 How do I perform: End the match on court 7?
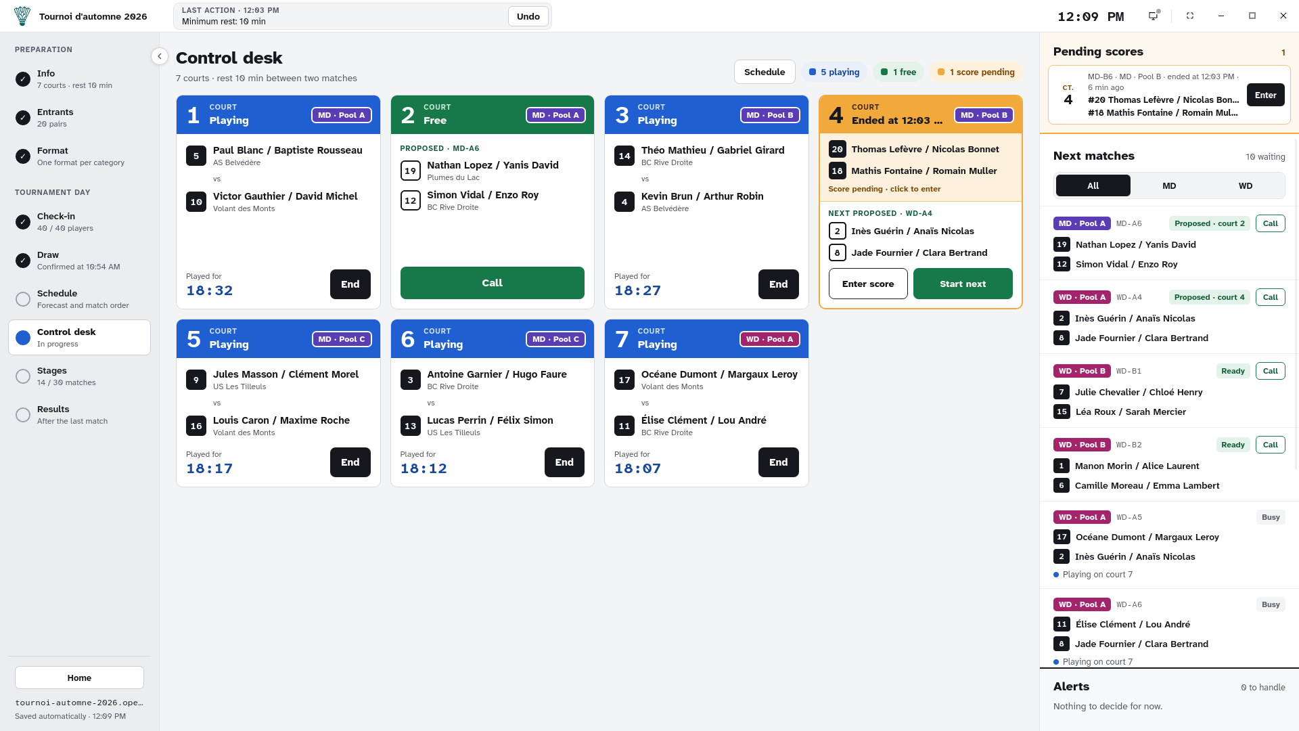[x=779, y=462]
